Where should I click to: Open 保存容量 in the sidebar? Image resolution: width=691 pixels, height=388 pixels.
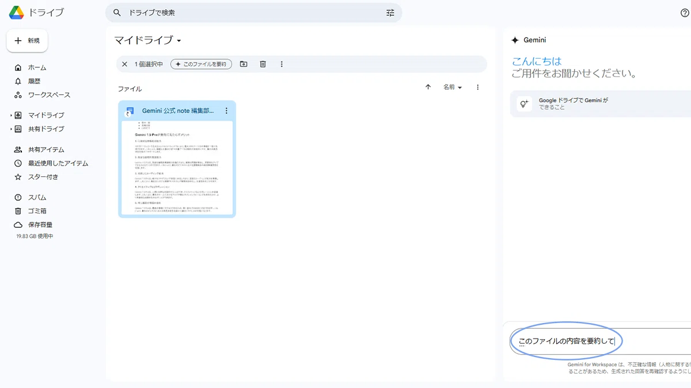tap(40, 225)
